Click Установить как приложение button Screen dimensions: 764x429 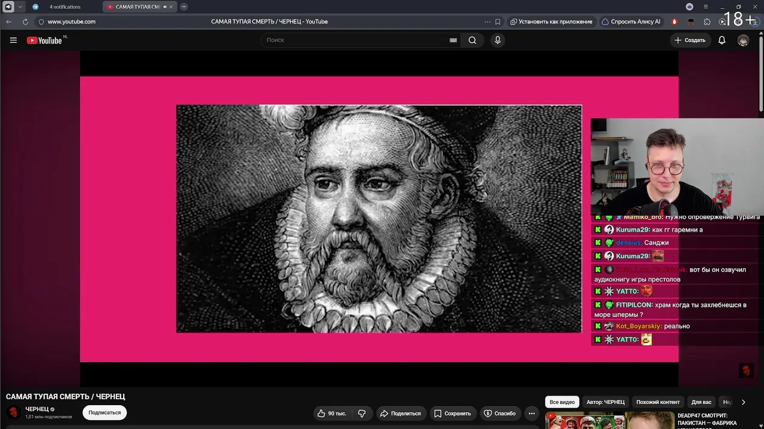(551, 21)
